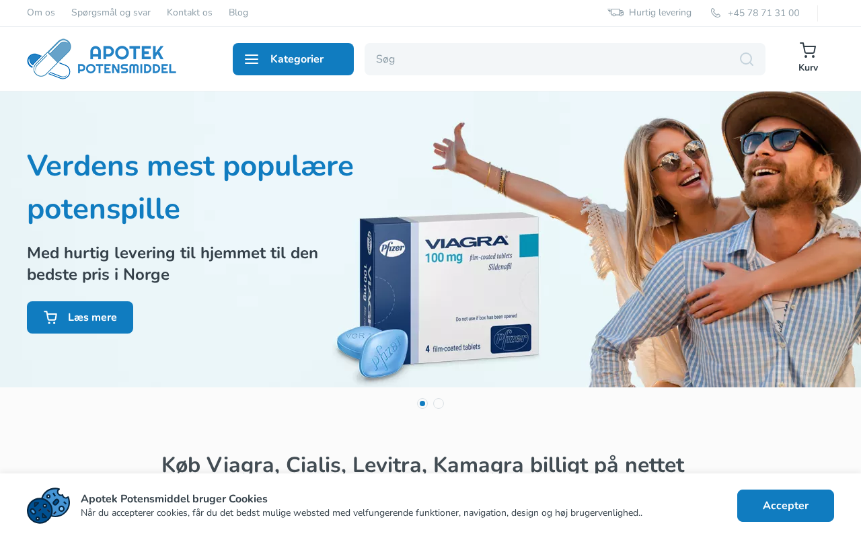This screenshot has width=861, height=538.
Task: Click the delivery truck icon
Action: (615, 13)
